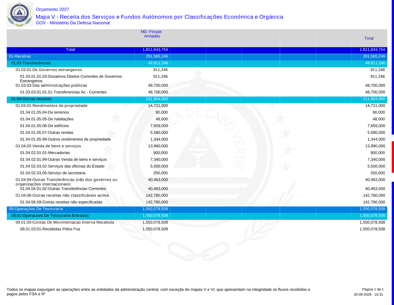Click '01.04.01.05.05-De habitações' label
Viewport: 394px width, 305px height.
pos(47,119)
